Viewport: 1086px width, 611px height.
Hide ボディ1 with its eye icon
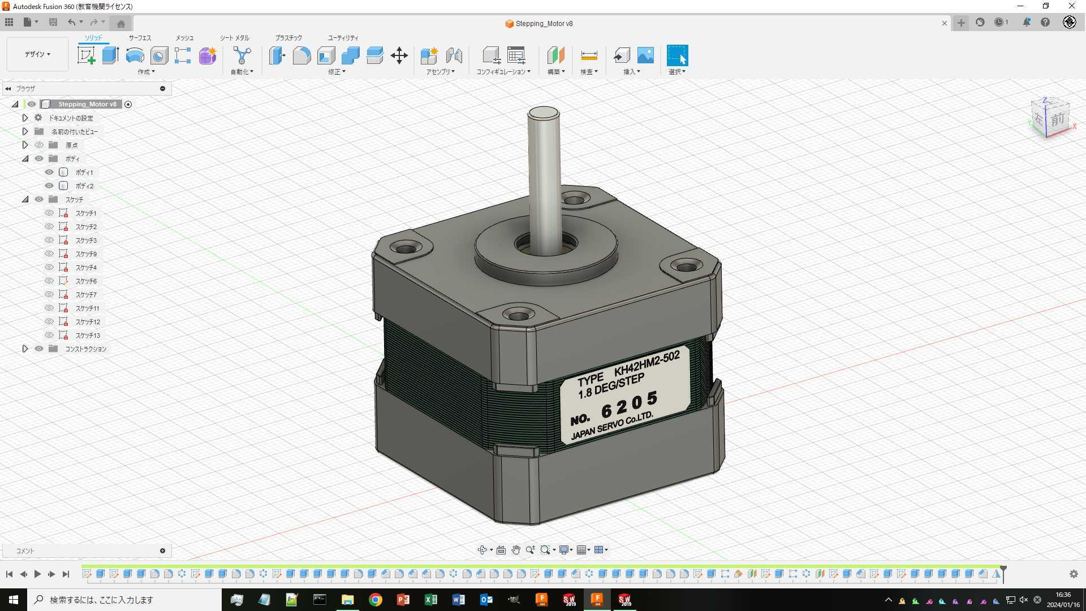(x=49, y=172)
